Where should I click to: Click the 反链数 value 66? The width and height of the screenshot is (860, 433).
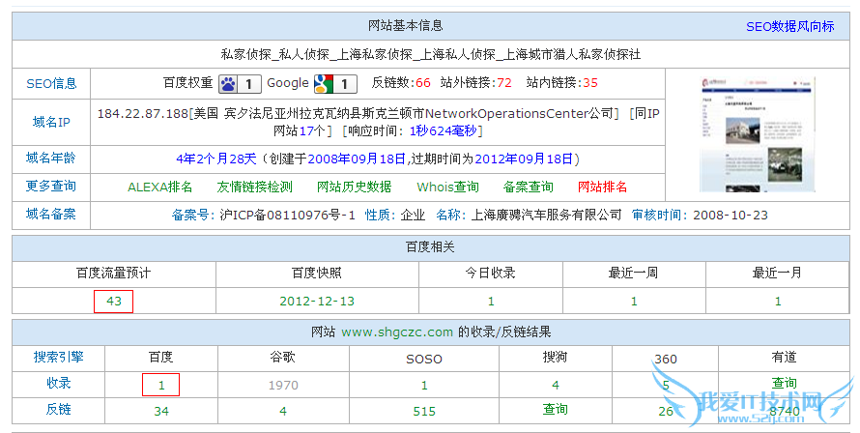[423, 83]
